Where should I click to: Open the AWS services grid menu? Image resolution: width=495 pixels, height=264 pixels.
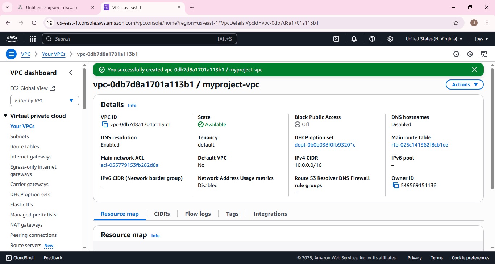point(33,39)
